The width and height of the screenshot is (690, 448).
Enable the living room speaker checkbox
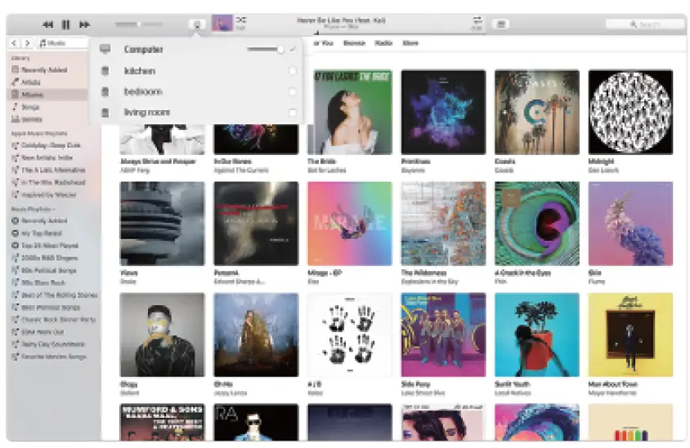coord(292,113)
